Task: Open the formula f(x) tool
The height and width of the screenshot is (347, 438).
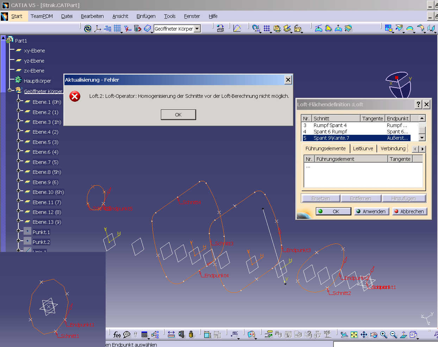Action: click(x=117, y=334)
